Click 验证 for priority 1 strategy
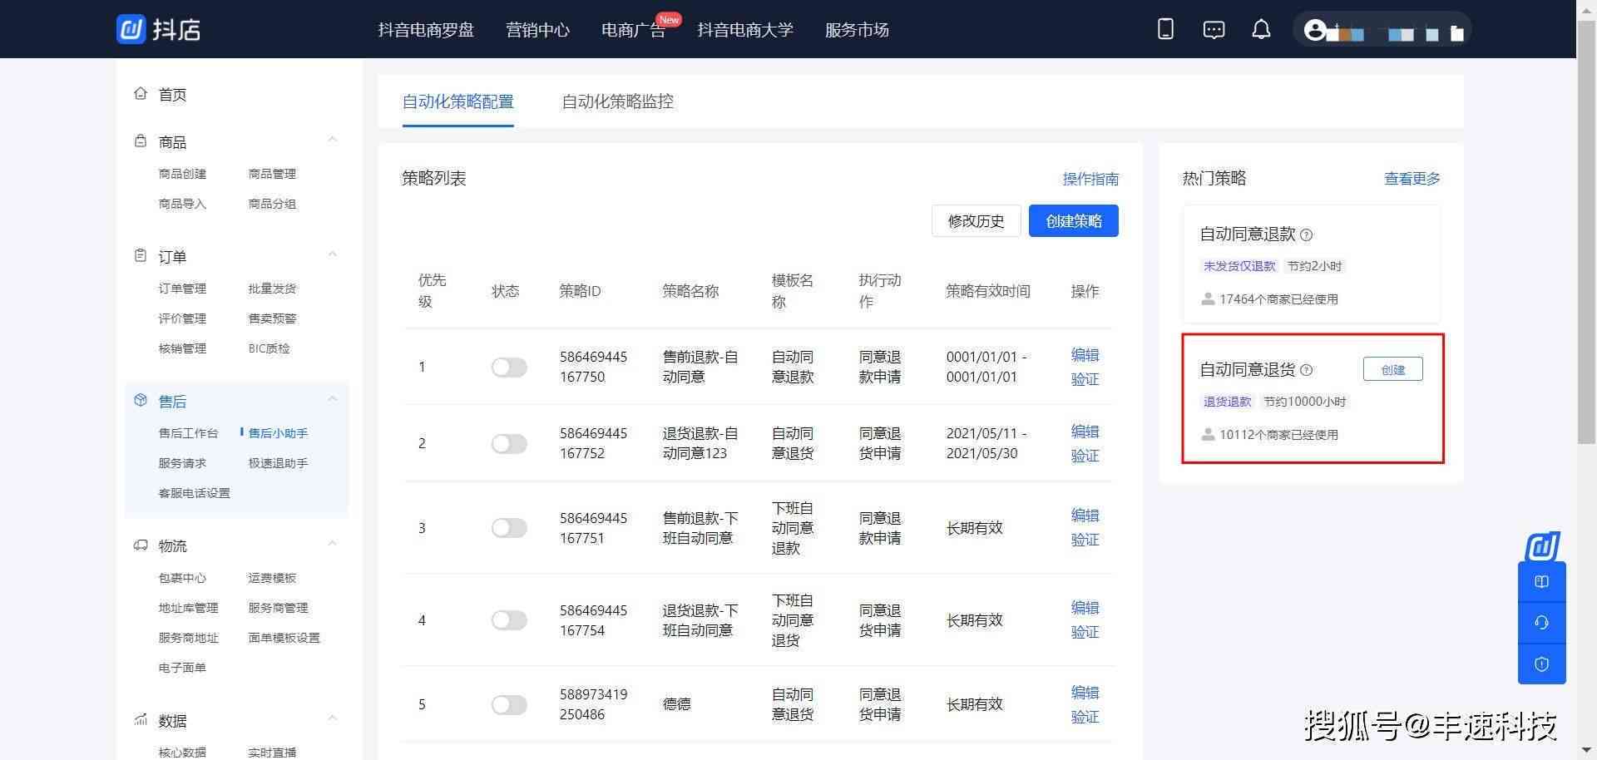 [x=1085, y=379]
